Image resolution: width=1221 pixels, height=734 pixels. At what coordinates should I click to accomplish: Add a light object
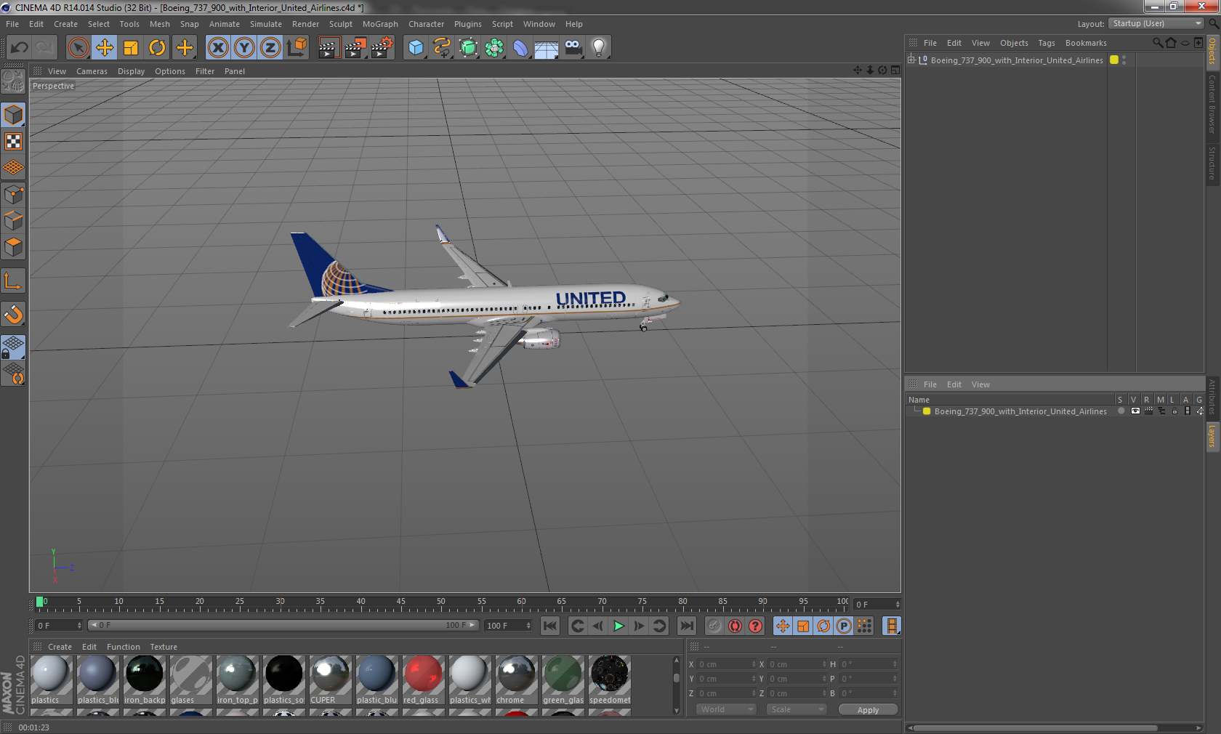coord(599,48)
